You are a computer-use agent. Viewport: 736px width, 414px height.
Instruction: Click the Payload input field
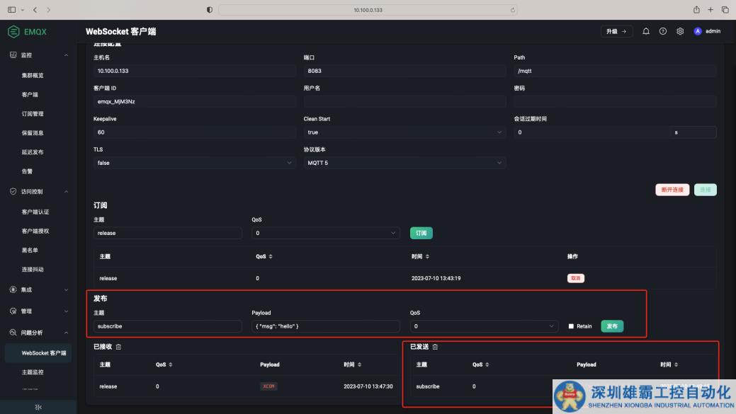point(325,326)
